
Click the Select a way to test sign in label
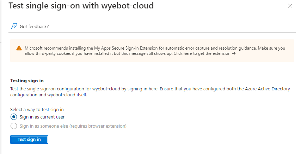tap(37, 110)
